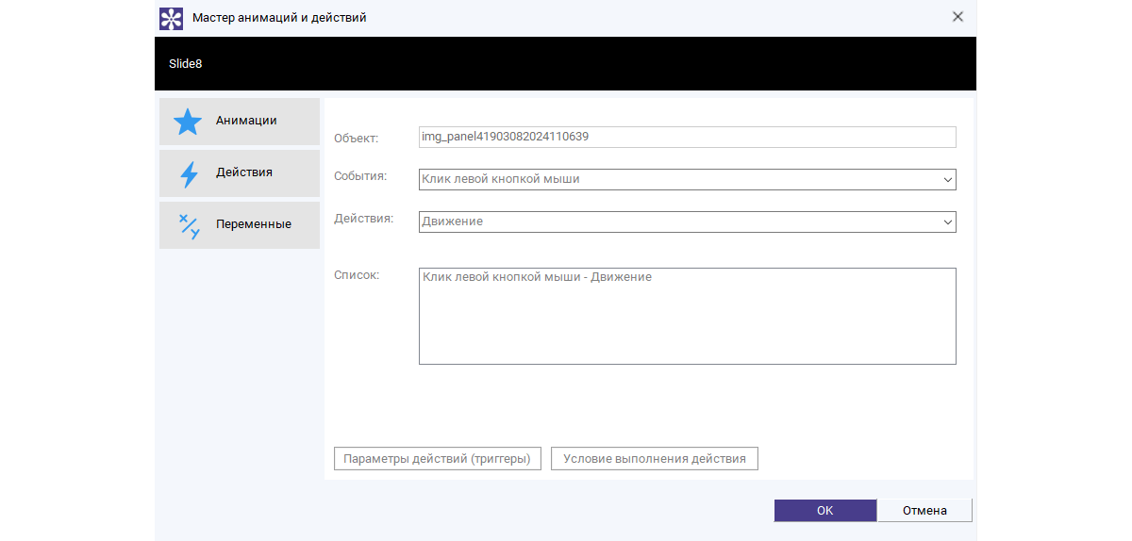
Task: Click the x/y icon for Переменные
Action: coord(189,225)
